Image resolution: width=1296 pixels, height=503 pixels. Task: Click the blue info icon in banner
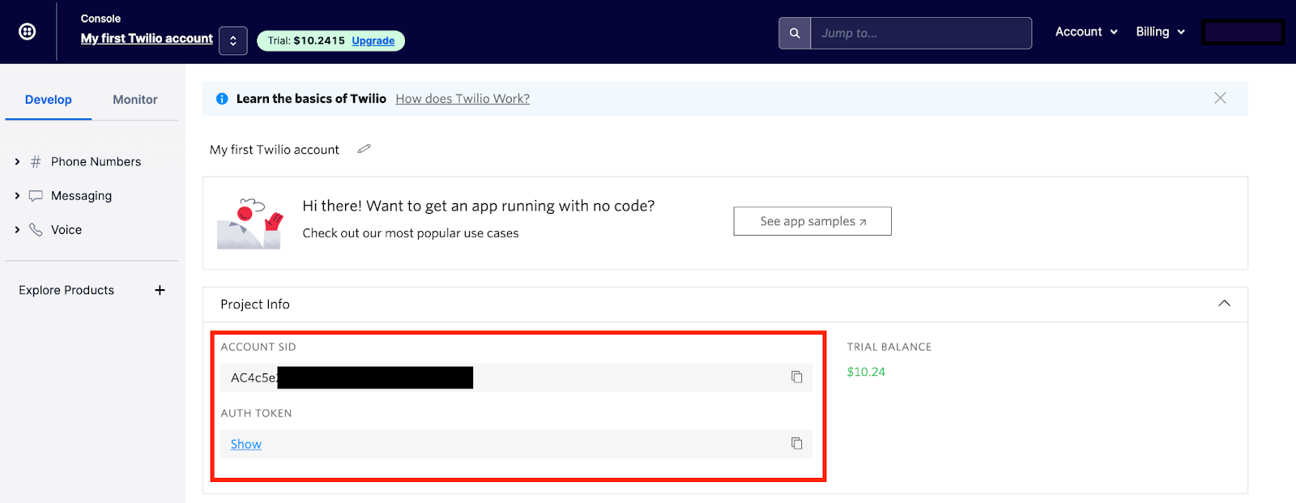tap(222, 99)
